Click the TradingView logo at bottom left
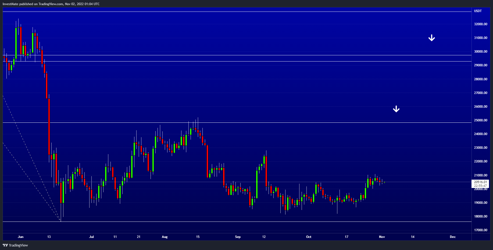This screenshot has height=250, width=493. 15,245
